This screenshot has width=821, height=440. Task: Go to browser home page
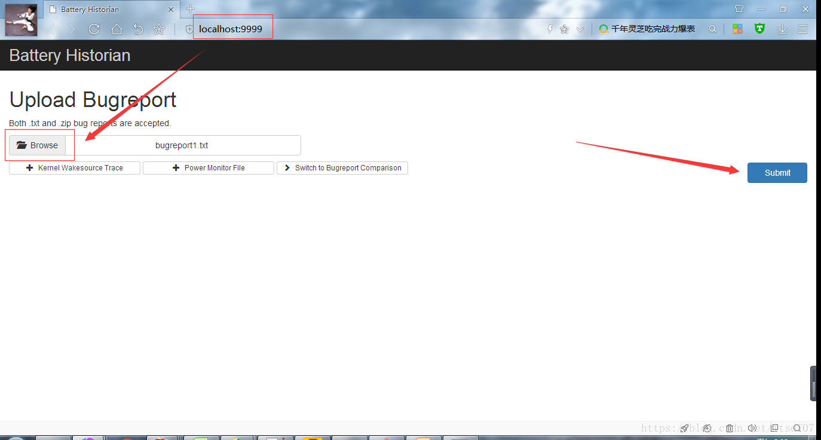(117, 29)
